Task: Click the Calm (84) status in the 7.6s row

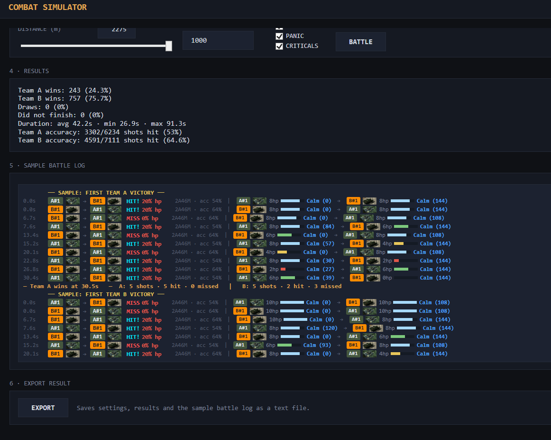Action: pyautogui.click(x=321, y=226)
